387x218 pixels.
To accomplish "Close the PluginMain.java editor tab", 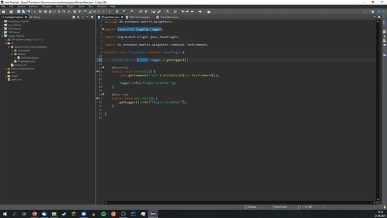I will pos(122,17).
